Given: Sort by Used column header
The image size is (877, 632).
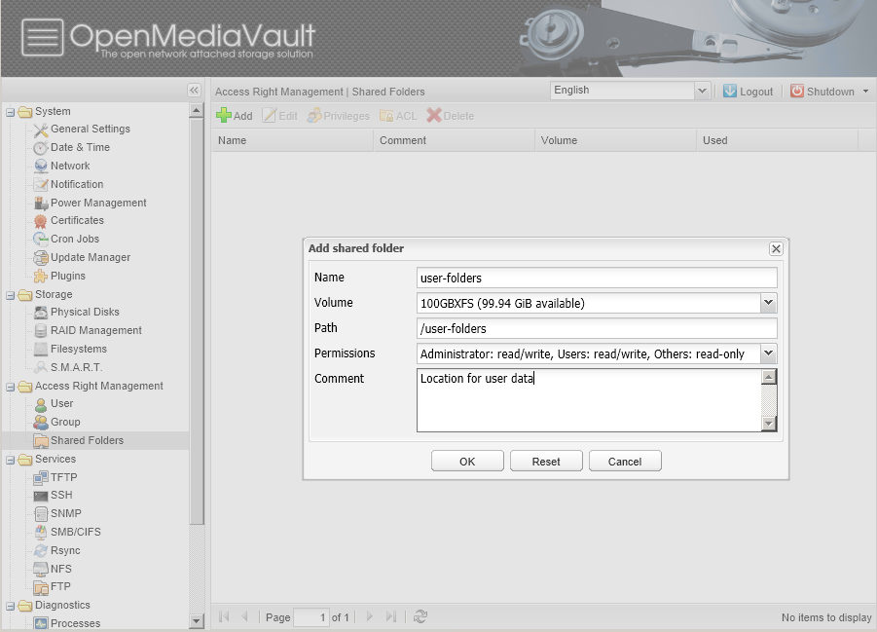Looking at the screenshot, I should (777, 140).
